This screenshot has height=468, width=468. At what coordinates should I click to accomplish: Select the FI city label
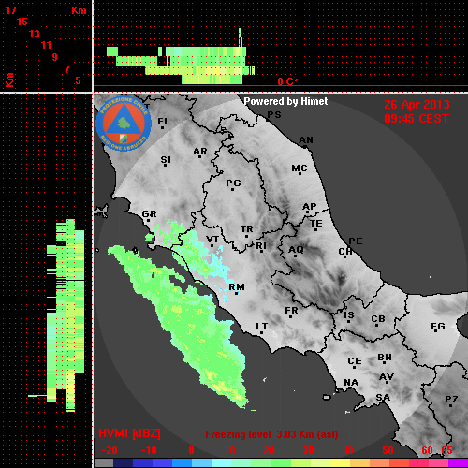[x=163, y=122]
